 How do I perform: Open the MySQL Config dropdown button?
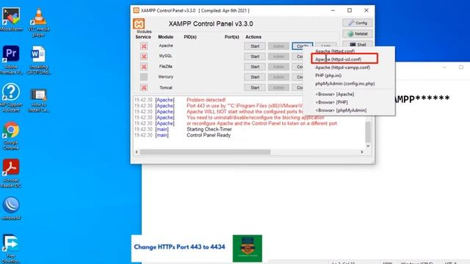[297, 56]
